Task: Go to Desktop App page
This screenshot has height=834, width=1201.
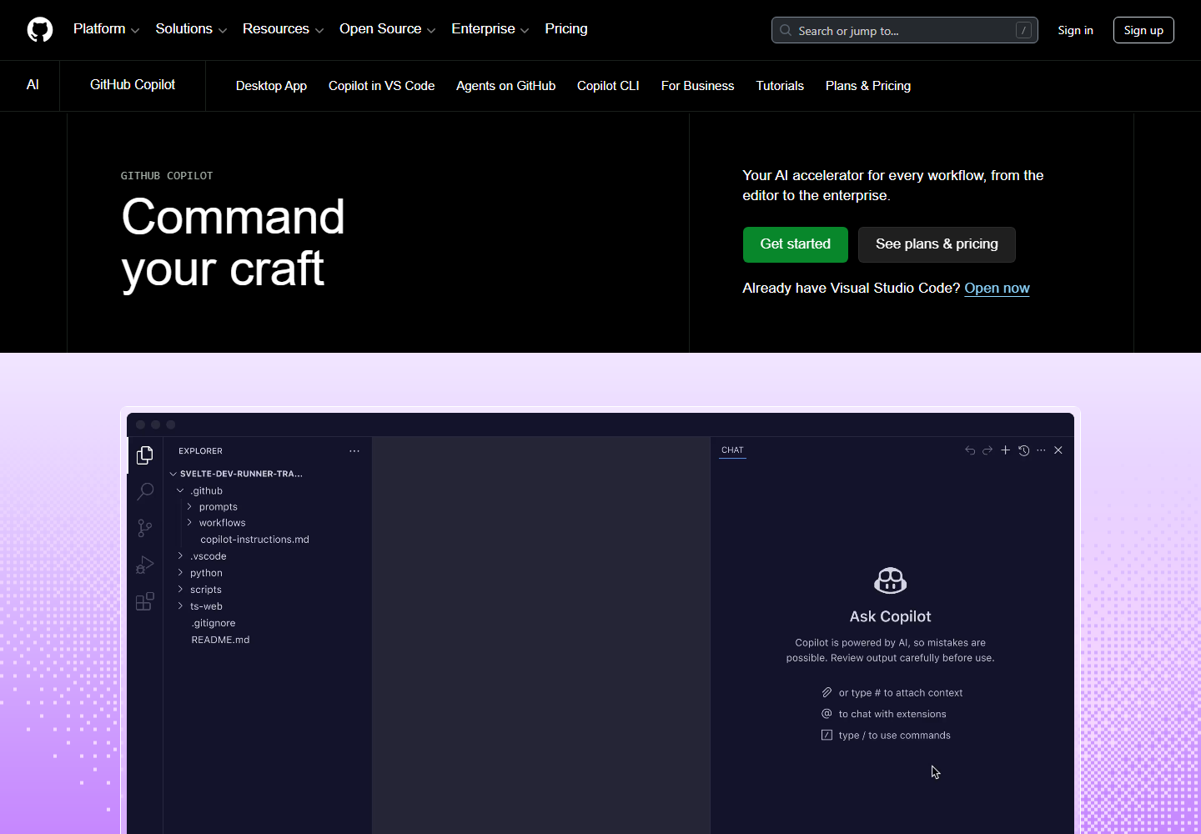Action: [x=271, y=86]
